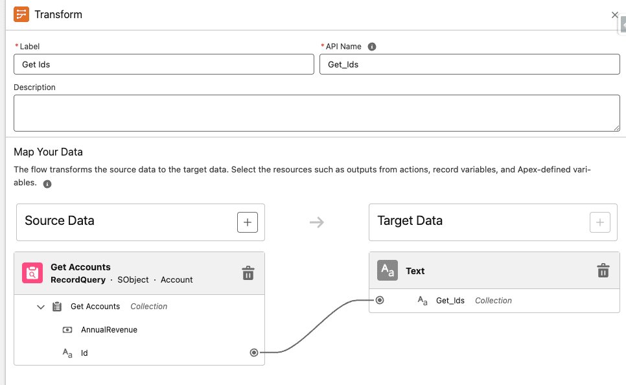Select the Id field in source
626x385 pixels.
(84, 353)
